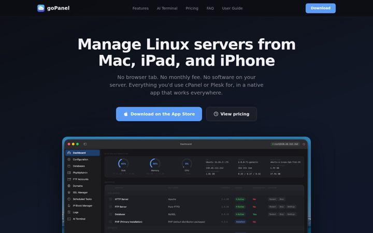Select AI Terminal in the preview sidebar
Viewport: 373px width, 233px height.
pyautogui.click(x=82, y=219)
